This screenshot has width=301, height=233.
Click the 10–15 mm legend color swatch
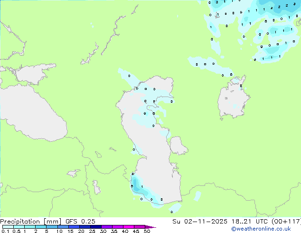[x=63, y=227]
